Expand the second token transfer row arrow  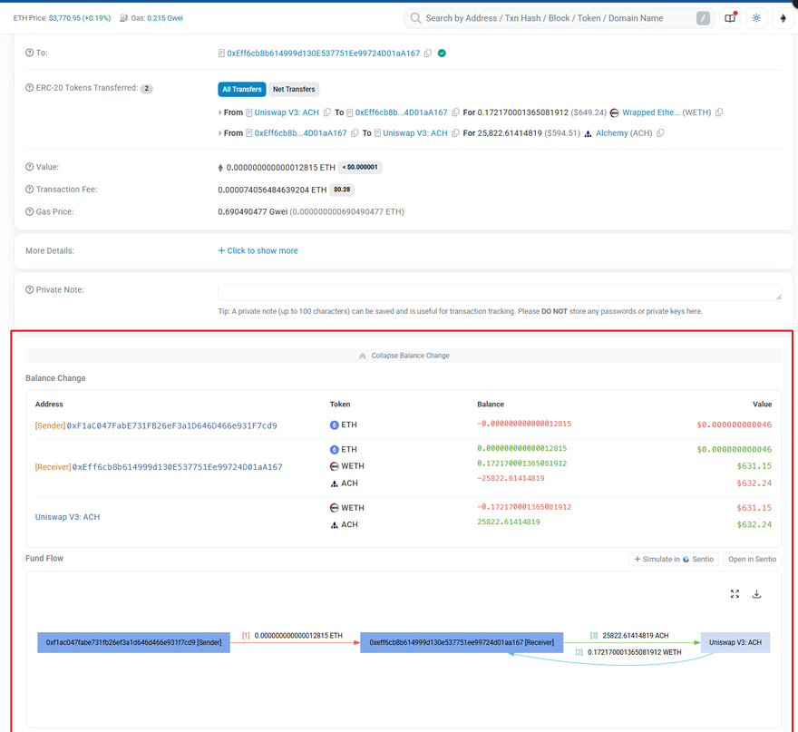click(x=219, y=133)
